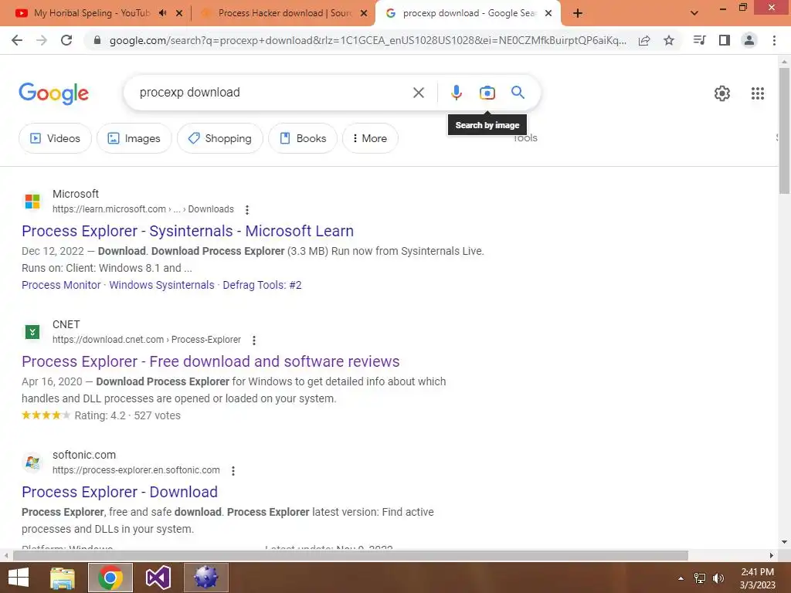Viewport: 791px width, 593px height.
Task: Share this page icon
Action: click(644, 41)
